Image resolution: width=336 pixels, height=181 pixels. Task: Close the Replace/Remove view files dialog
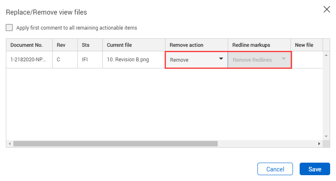click(x=326, y=10)
